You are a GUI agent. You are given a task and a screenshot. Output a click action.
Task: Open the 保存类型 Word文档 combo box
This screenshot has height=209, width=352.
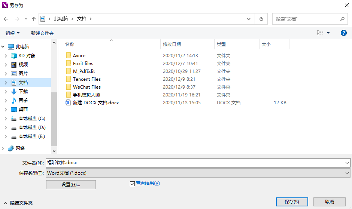click(198, 173)
